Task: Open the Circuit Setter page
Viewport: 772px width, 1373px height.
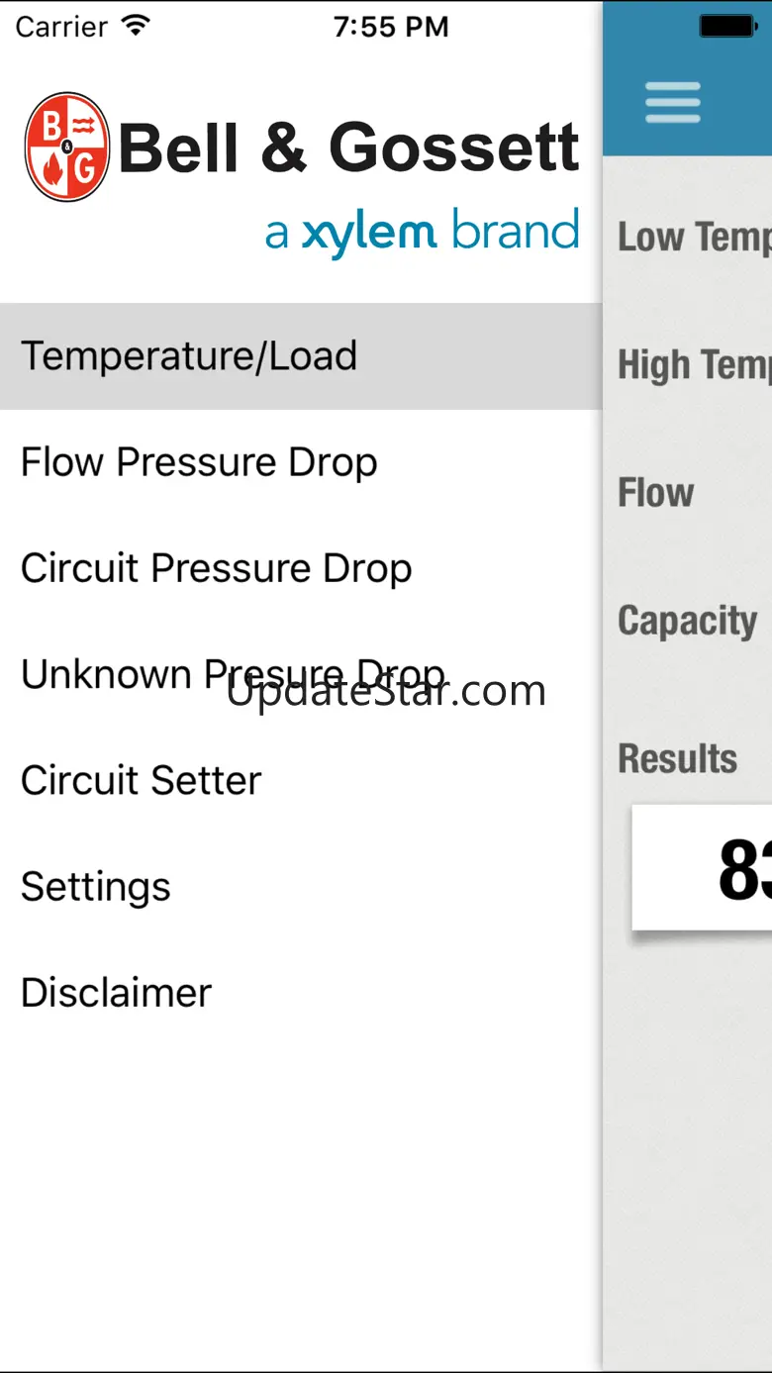Action: (x=142, y=780)
